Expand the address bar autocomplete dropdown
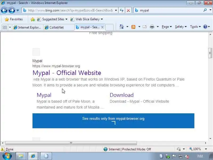Screen dimensions: 213x160 click(x=116, y=10)
